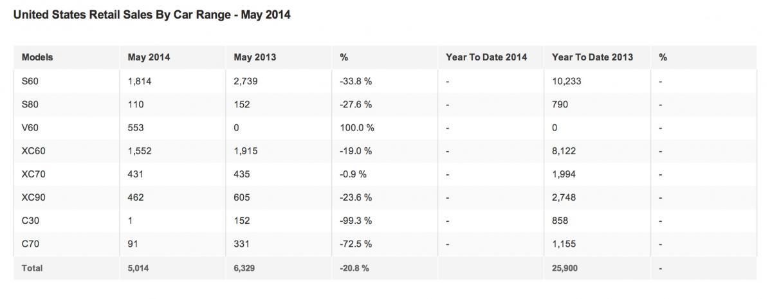
Task: Click the 'Year To Date 2013' header
Action: tap(592, 57)
